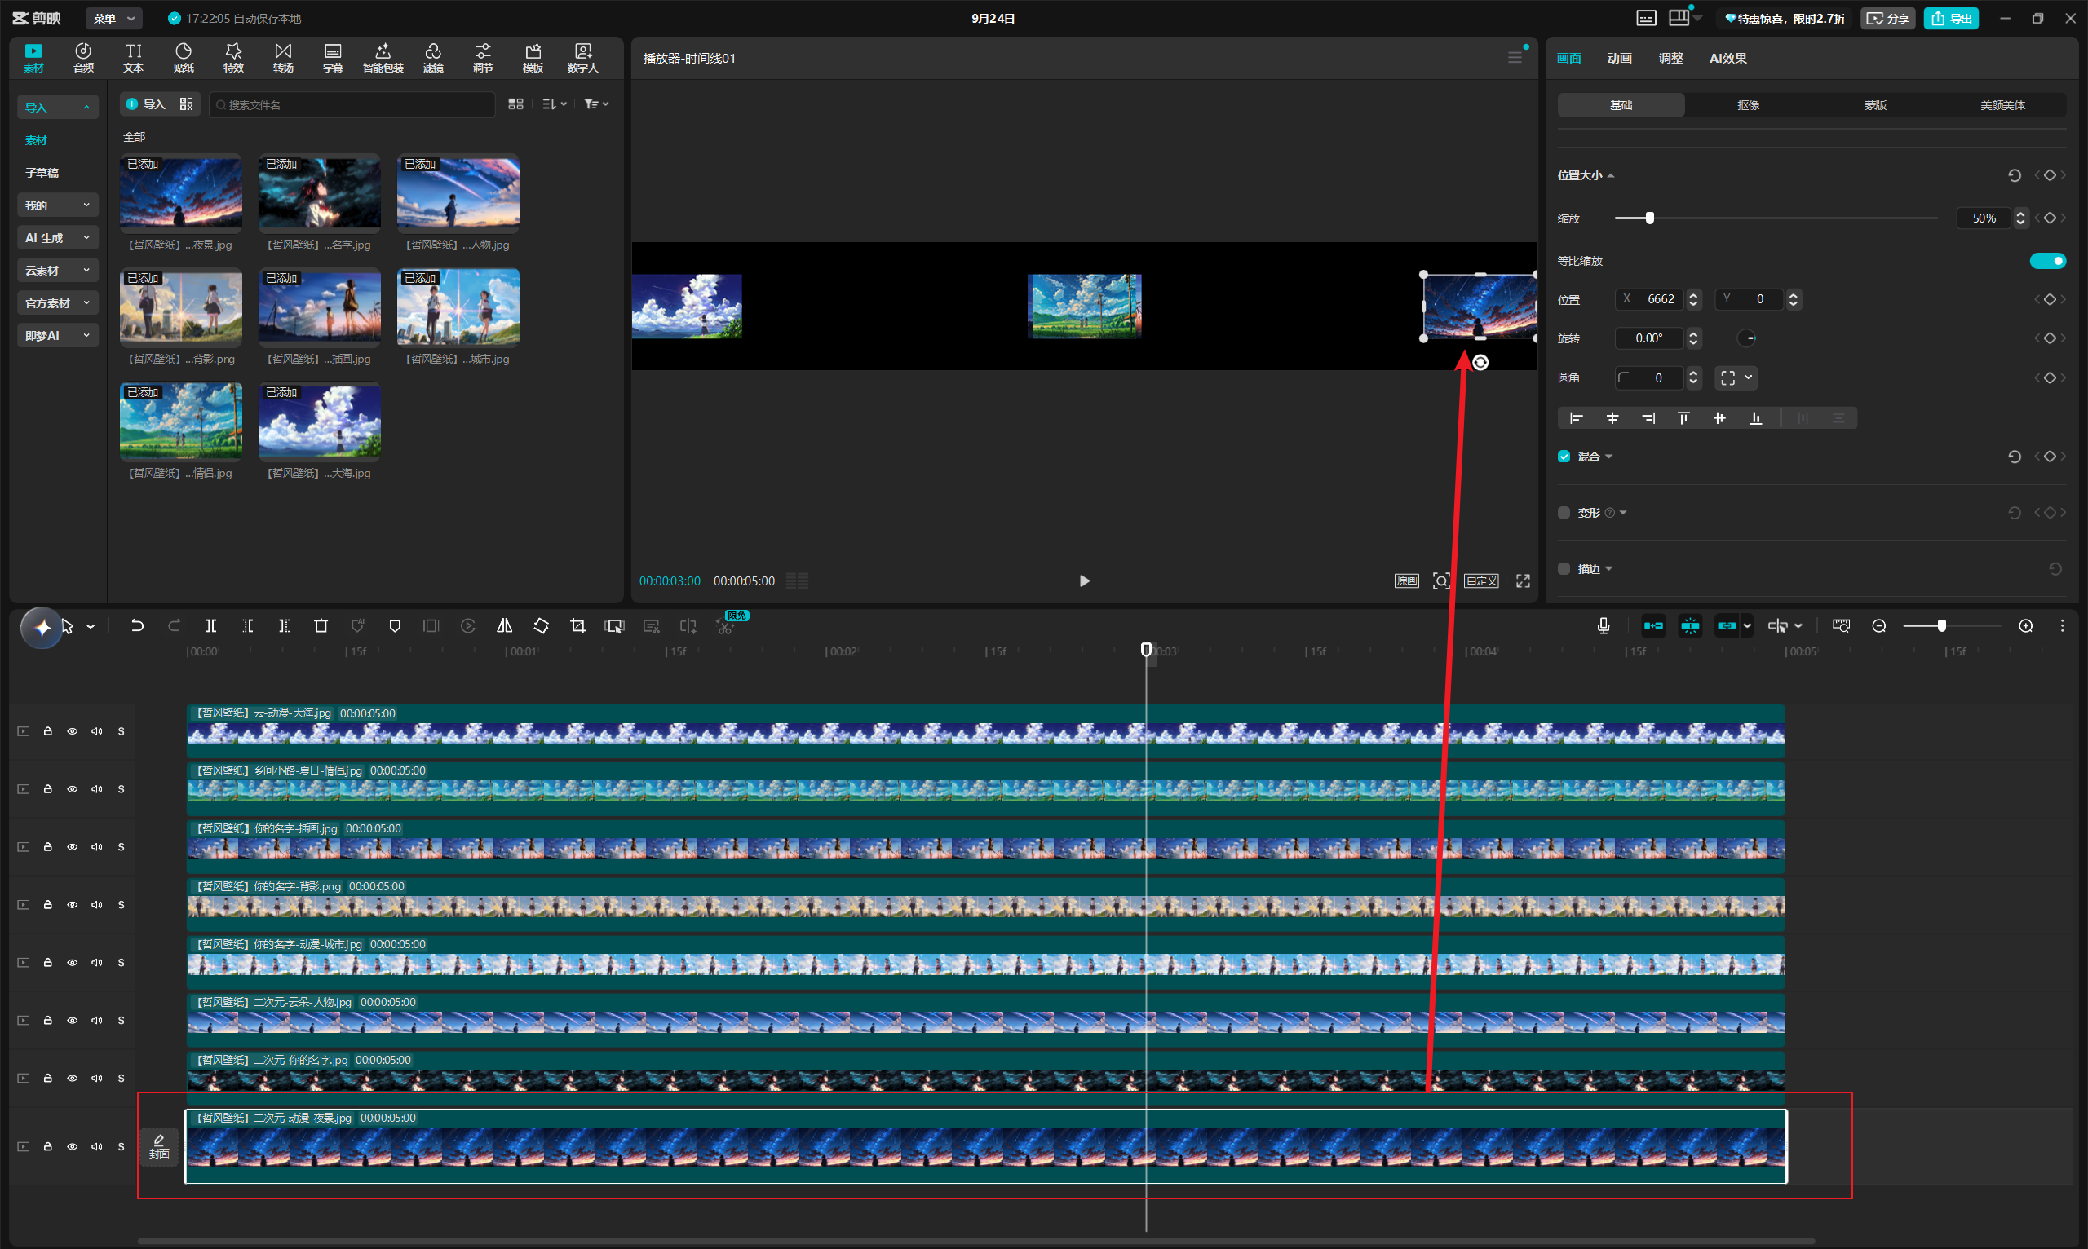Enter fullscreen preview in player

pos(1523,580)
